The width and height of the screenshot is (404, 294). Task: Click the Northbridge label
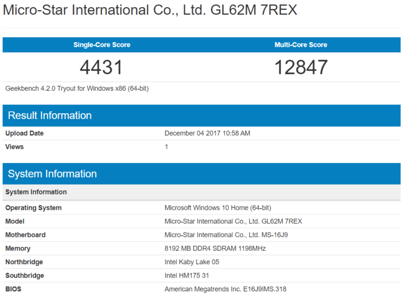point(24,262)
